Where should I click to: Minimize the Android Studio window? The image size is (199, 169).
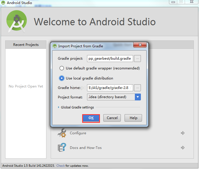(x=173, y=2)
